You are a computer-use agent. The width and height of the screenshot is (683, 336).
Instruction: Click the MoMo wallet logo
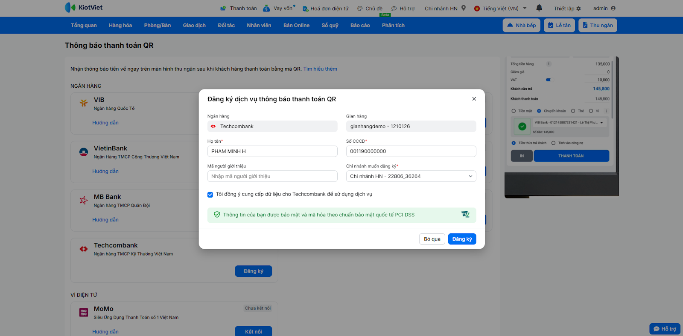[x=84, y=313]
